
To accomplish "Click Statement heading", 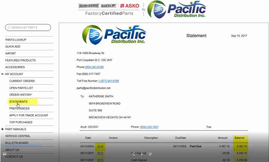I will 196,36.
